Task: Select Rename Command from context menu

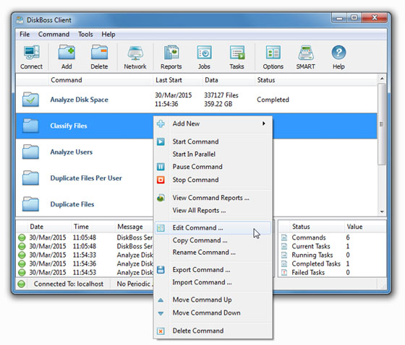Action: [x=213, y=253]
